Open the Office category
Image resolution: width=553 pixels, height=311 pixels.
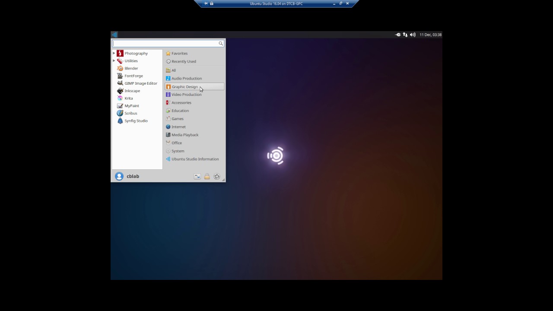[x=194, y=143]
